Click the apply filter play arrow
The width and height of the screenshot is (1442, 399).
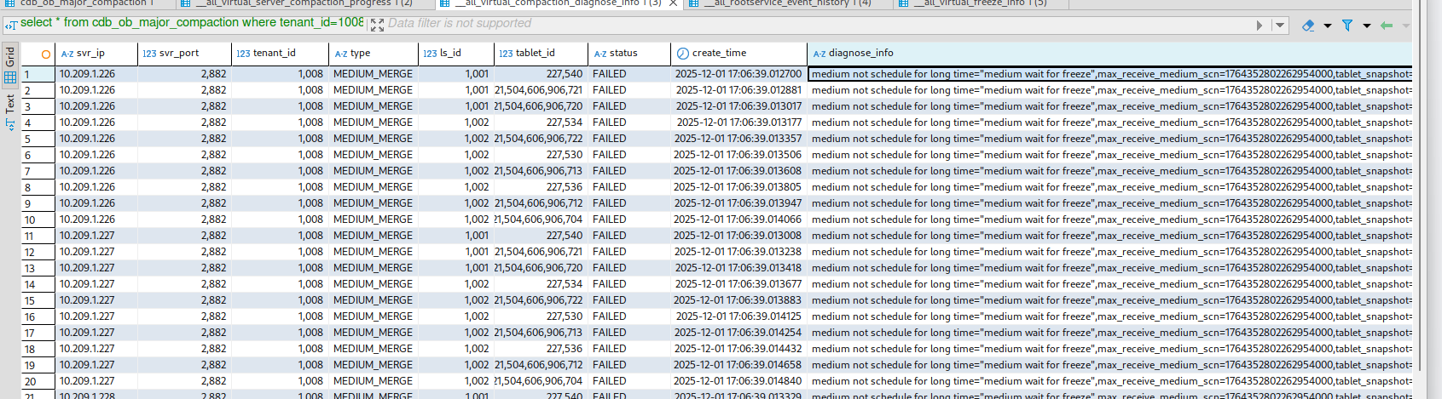pos(1260,26)
